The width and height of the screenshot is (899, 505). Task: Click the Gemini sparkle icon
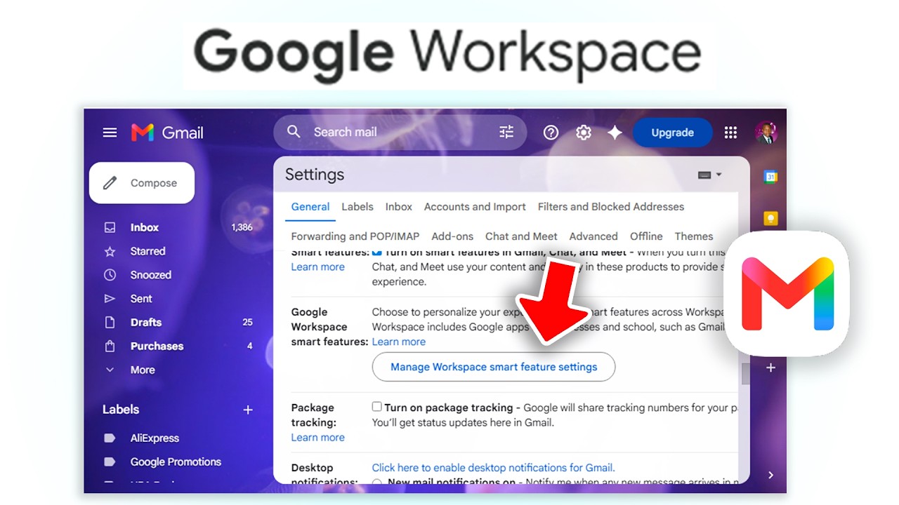pyautogui.click(x=615, y=133)
